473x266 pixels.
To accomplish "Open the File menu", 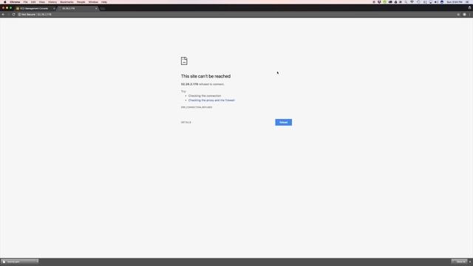I will coord(25,2).
